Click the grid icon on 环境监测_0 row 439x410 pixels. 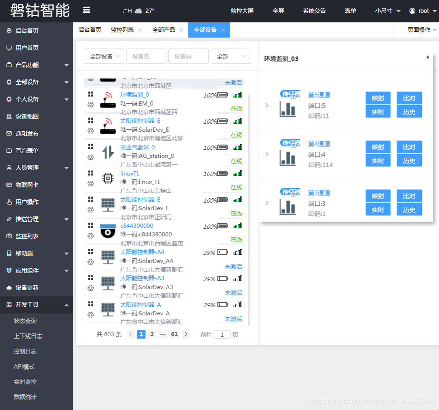pos(90,94)
